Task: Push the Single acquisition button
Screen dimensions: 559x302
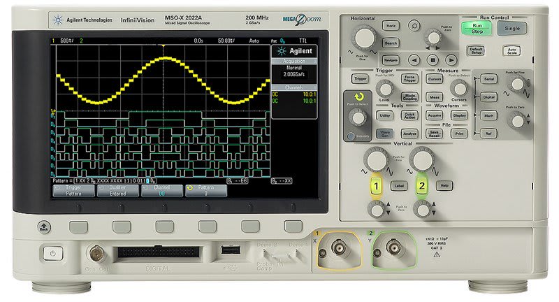Action: (x=512, y=28)
